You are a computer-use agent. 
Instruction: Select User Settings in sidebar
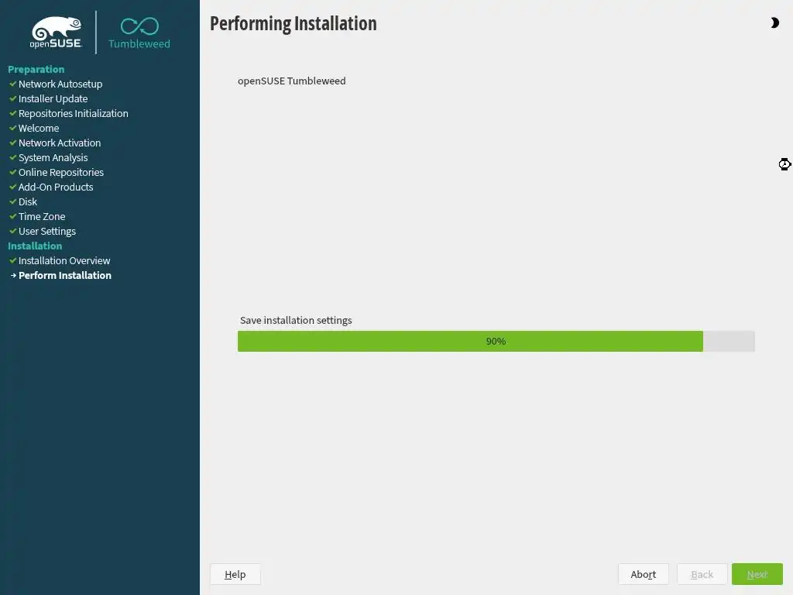(x=47, y=231)
